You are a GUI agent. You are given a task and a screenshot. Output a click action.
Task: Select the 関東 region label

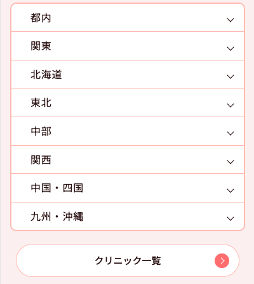(x=41, y=46)
